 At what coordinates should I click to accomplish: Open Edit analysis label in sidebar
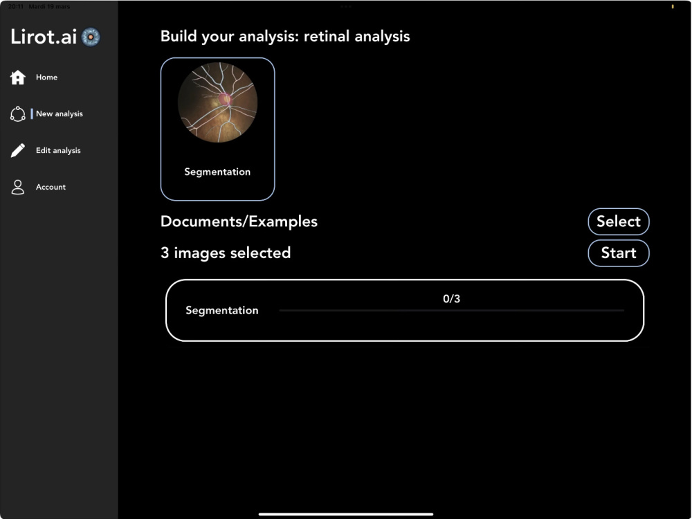58,150
